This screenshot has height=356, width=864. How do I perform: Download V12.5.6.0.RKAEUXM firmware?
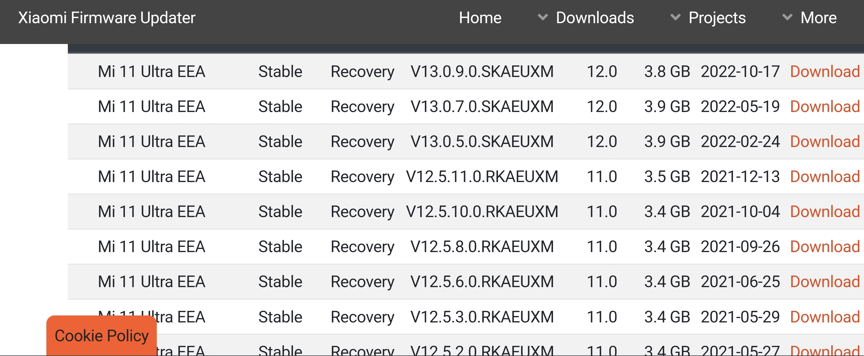point(825,282)
